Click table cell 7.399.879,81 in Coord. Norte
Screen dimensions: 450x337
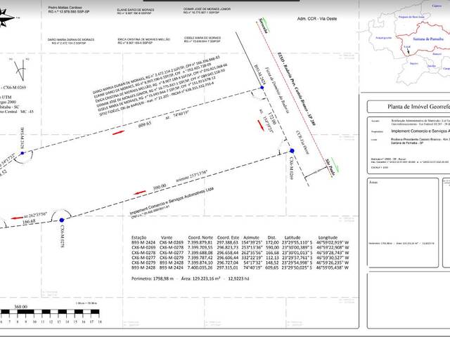tap(200, 242)
